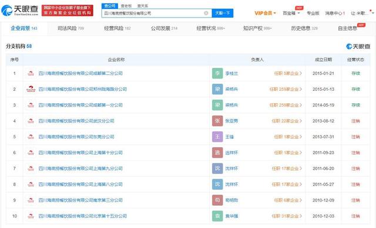Open the 消息中心 message center
Image resolution: width=376 pixels, height=228 pixels.
[x=335, y=13]
